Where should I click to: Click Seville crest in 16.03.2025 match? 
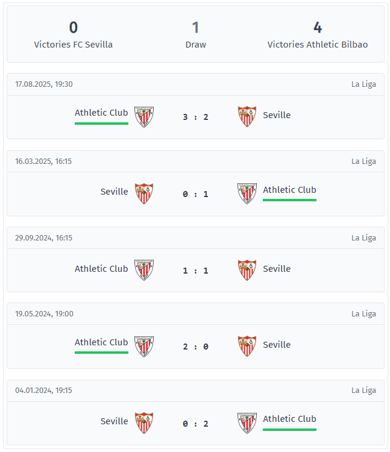(144, 193)
